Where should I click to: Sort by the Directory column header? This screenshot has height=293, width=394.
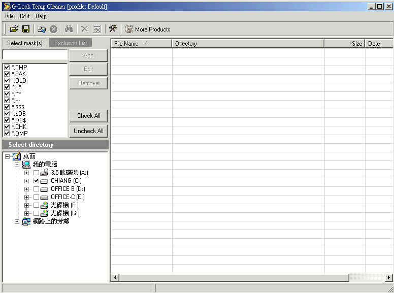(248, 44)
